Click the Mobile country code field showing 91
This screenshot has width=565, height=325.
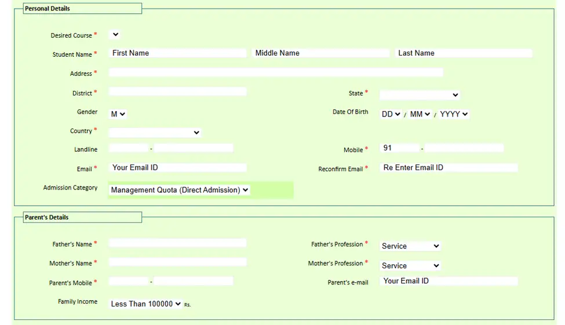point(400,148)
